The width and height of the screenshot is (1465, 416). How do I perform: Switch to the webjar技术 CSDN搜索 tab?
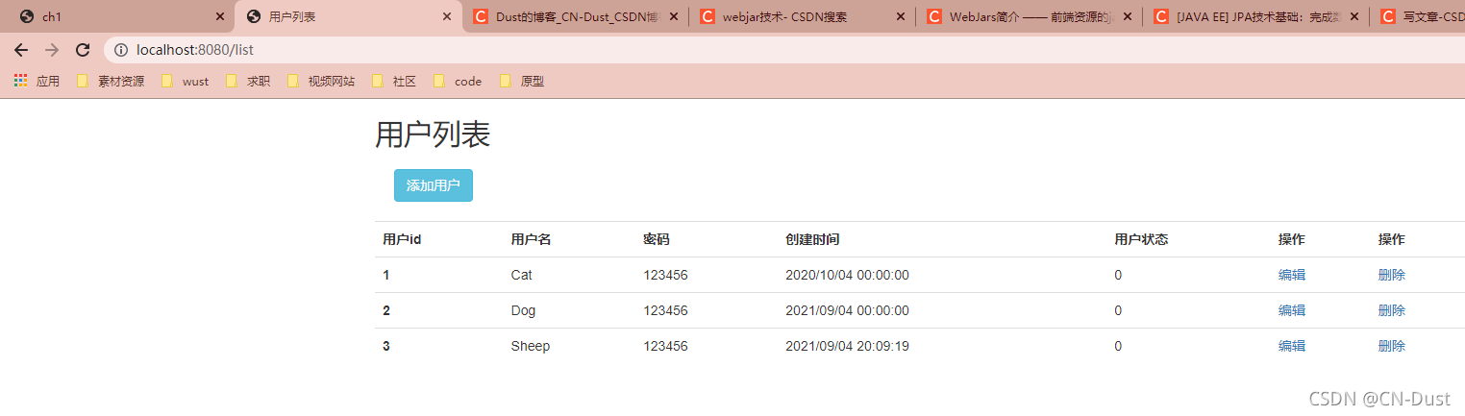pyautogui.click(x=802, y=17)
